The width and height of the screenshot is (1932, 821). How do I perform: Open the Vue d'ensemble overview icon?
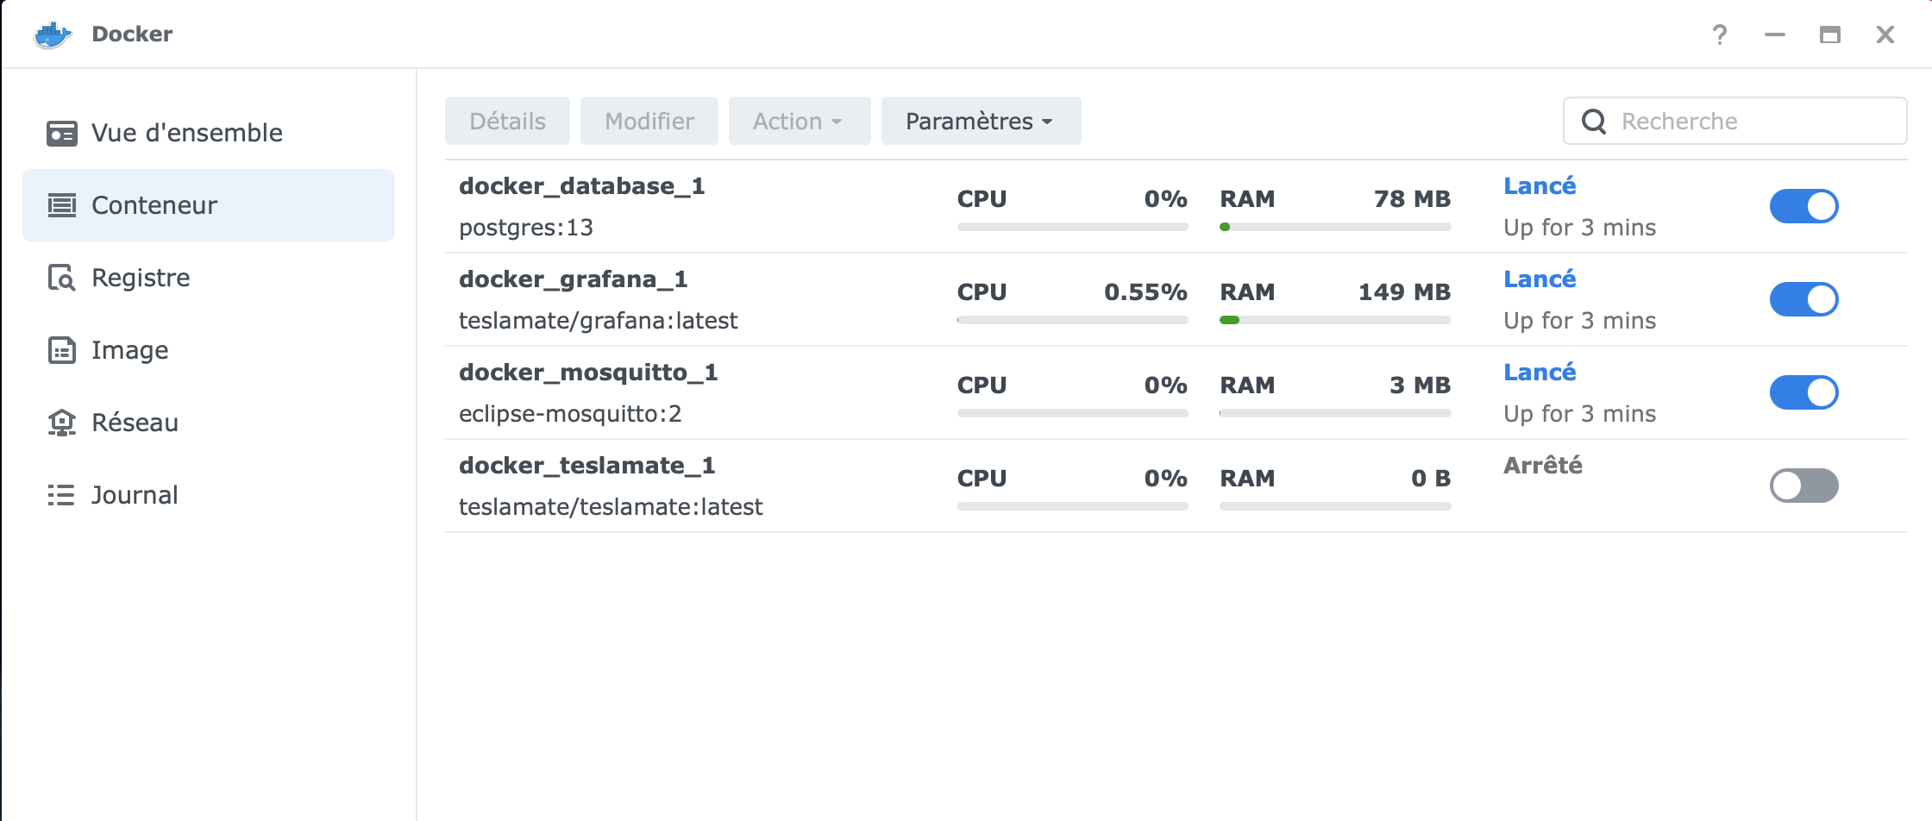tap(61, 134)
